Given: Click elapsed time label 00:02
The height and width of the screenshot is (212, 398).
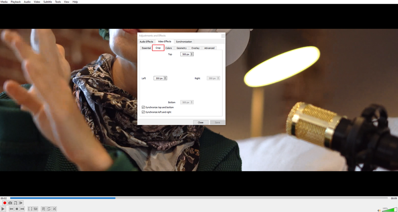Looking at the screenshot, I should pos(4,198).
